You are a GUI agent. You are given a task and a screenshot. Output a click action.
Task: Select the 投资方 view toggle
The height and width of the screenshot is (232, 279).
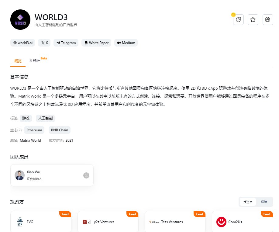pos(248,202)
